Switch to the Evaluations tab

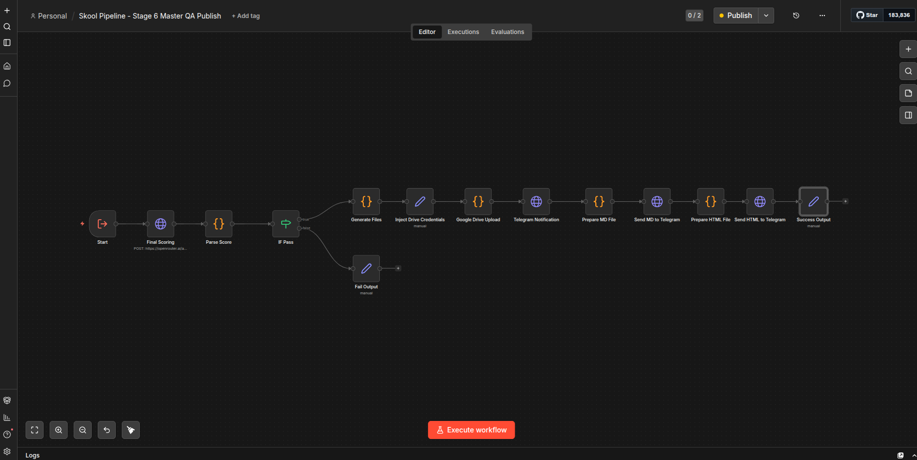coord(507,32)
